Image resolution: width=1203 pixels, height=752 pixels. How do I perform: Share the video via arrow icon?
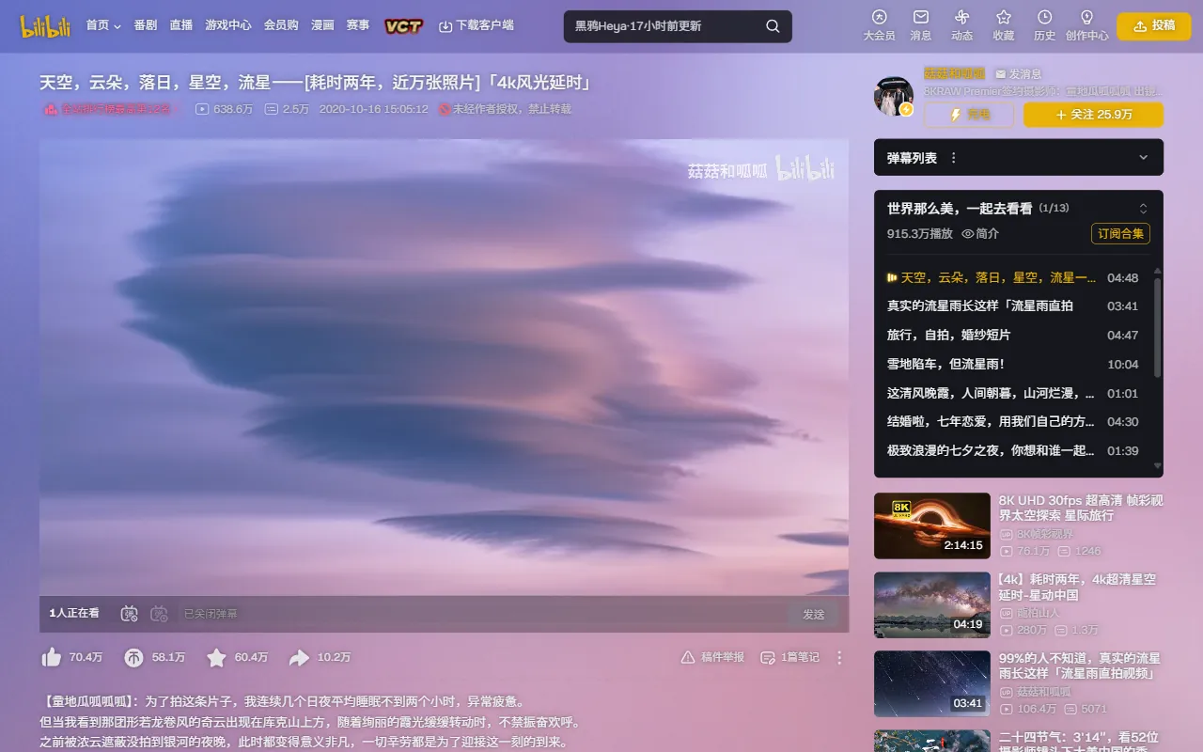coord(299,658)
